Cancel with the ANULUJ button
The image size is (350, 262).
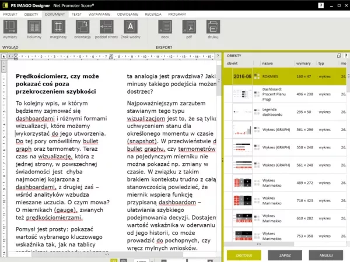pos(325,254)
